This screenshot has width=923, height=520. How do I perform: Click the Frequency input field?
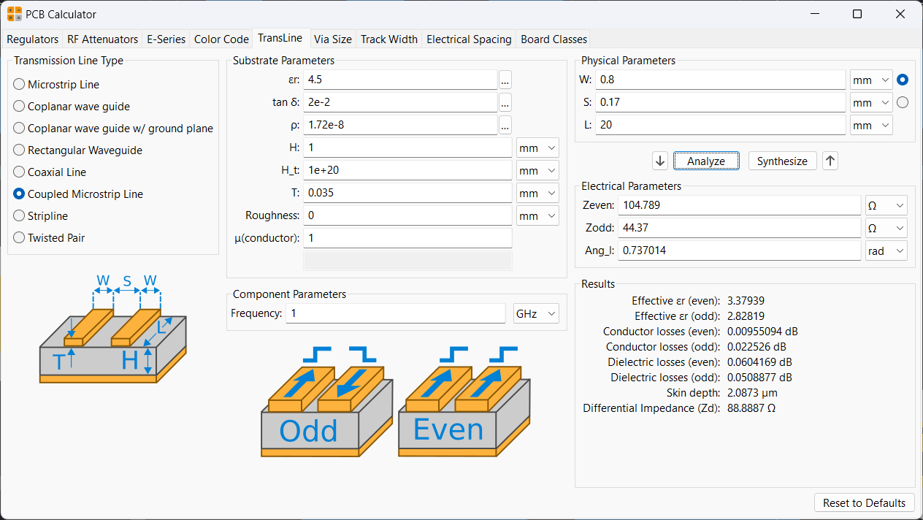[395, 313]
